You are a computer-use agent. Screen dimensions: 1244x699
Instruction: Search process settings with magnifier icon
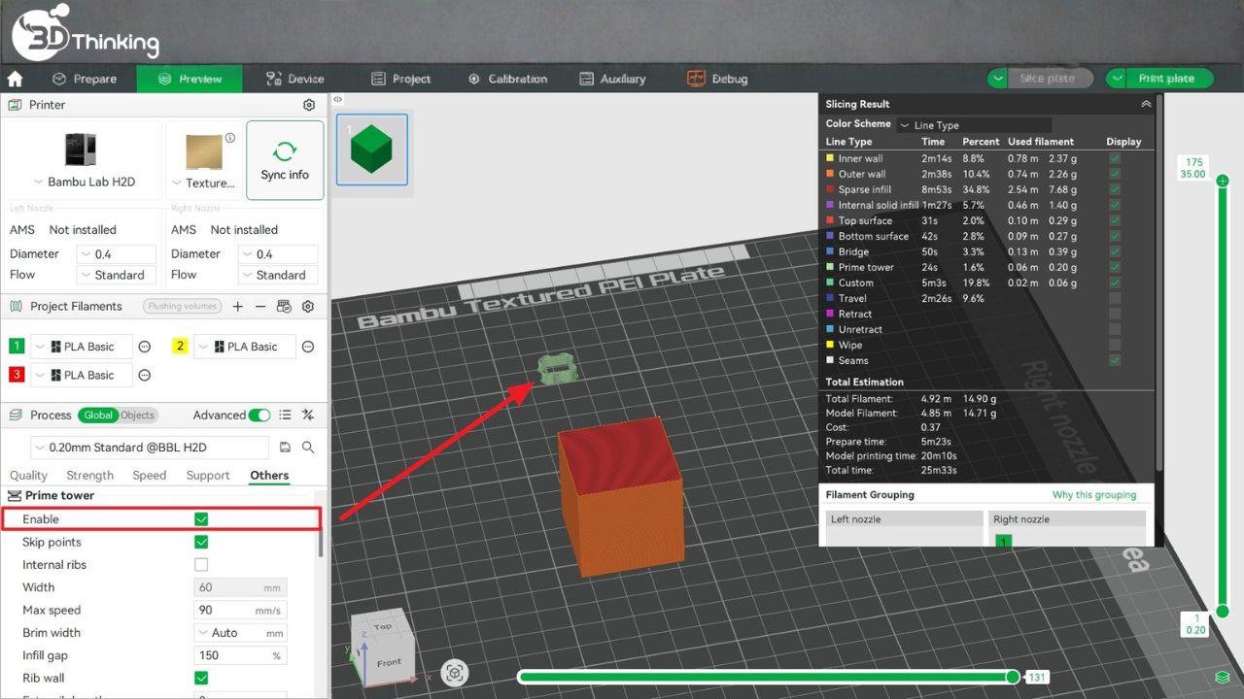(308, 448)
